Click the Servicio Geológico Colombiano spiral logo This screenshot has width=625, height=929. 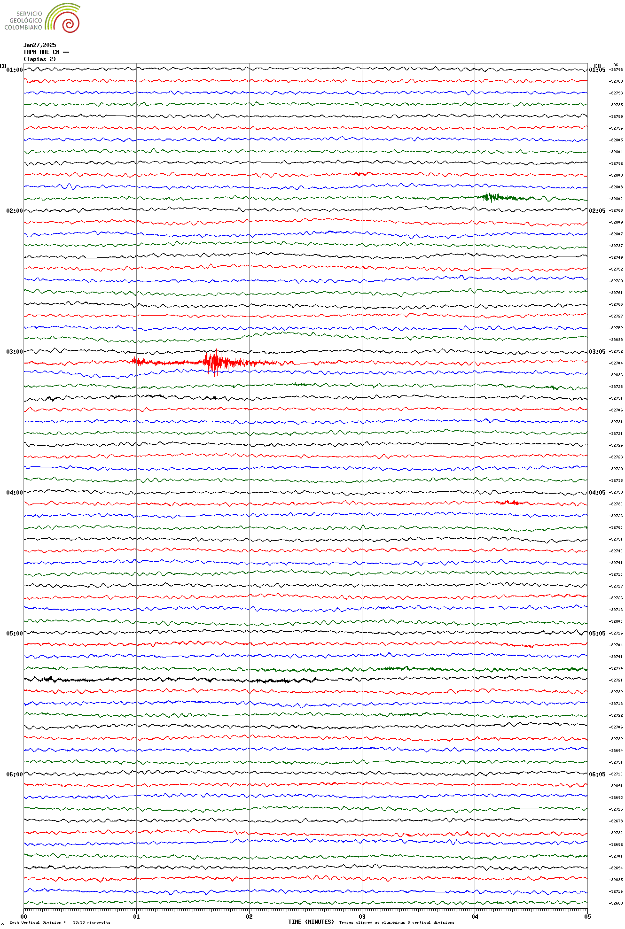[x=63, y=18]
